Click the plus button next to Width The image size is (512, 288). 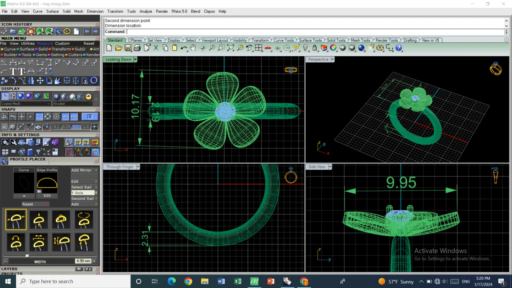[x=94, y=261]
